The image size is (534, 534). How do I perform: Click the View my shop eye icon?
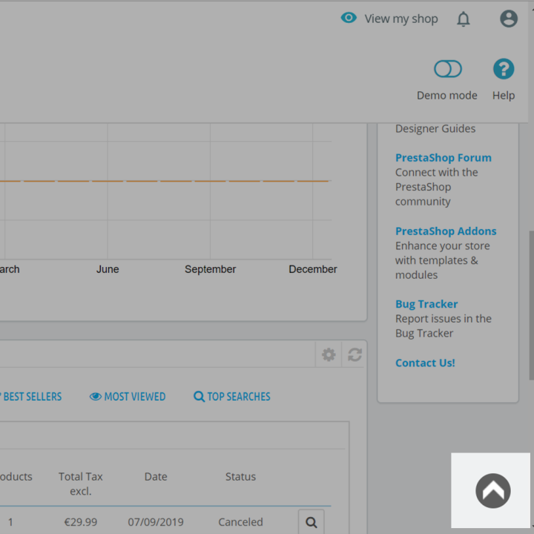pos(349,18)
